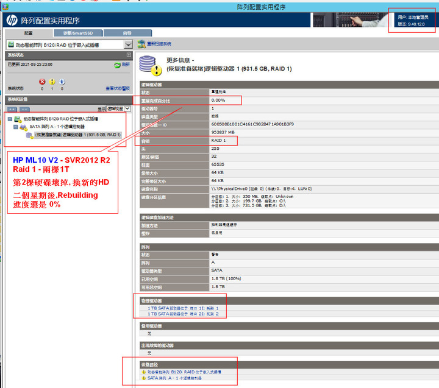This screenshot has width=439, height=388.
Task: Click the unique ID value 600508B1001C4161...
Action: tap(252, 124)
